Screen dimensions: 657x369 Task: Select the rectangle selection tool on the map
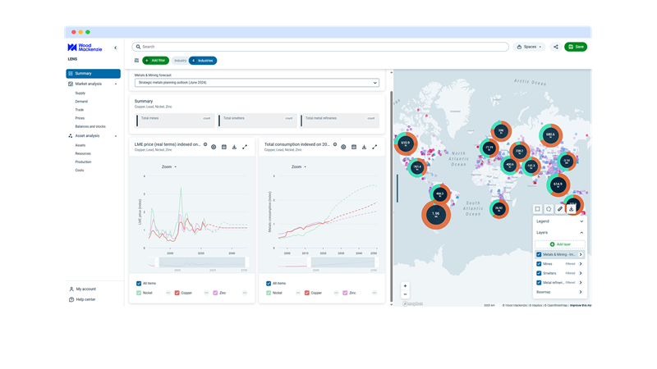pyautogui.click(x=537, y=209)
